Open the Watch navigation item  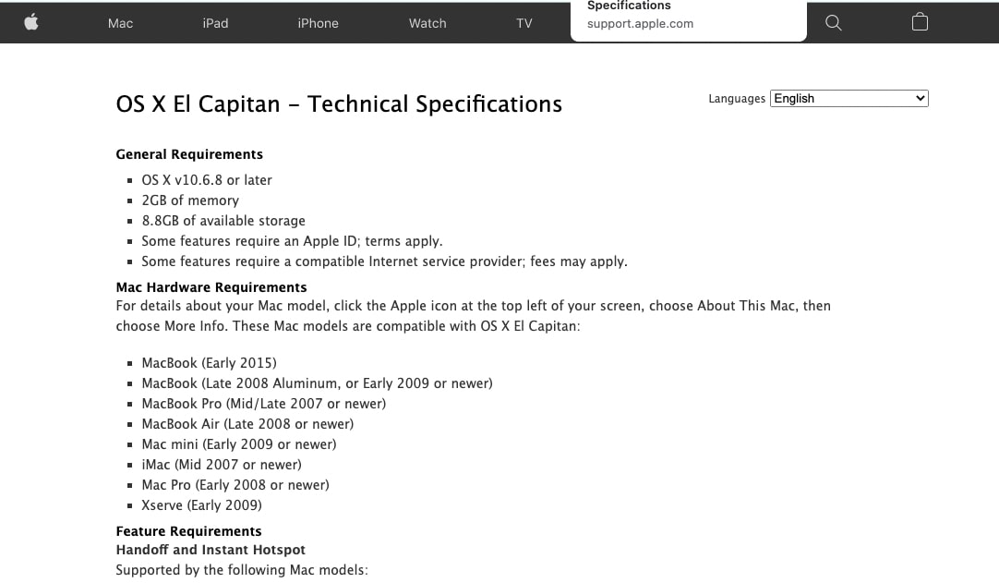[x=427, y=24]
